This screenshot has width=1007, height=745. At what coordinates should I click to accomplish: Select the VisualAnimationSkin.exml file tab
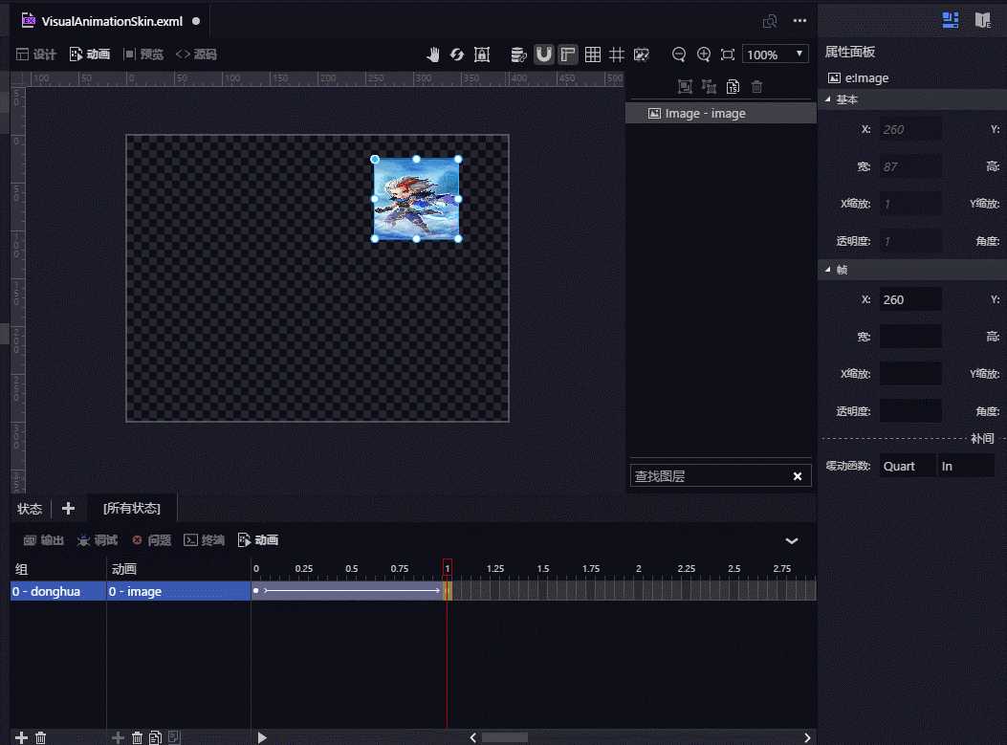(111, 21)
